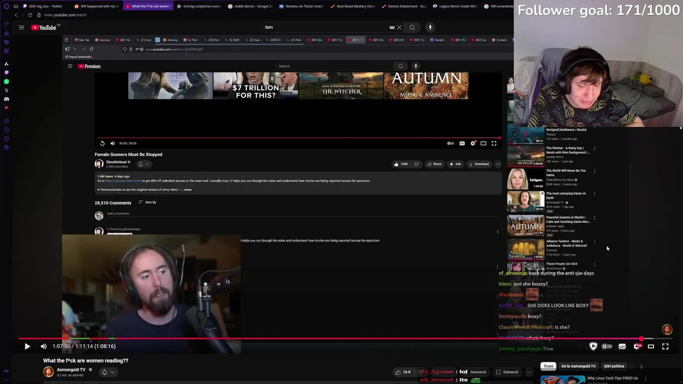The image size is (683, 384).
Task: Click the YouTube search field containing 'fem'
Action: point(325,27)
